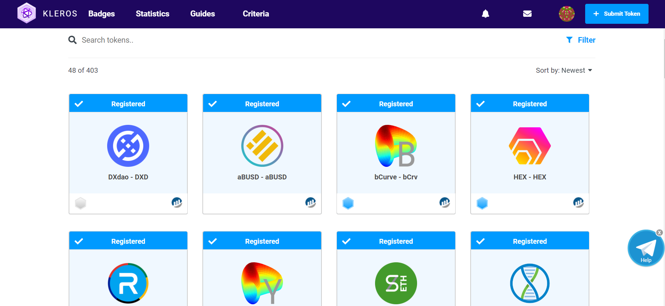665x306 pixels.
Task: Click the chart icon on HEX card
Action: (579, 202)
